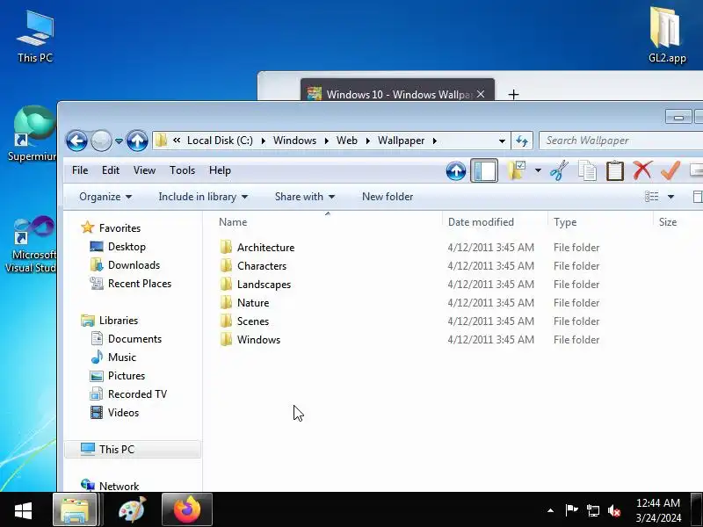The width and height of the screenshot is (703, 527).
Task: Click the Forward navigation arrow button
Action: (x=101, y=141)
